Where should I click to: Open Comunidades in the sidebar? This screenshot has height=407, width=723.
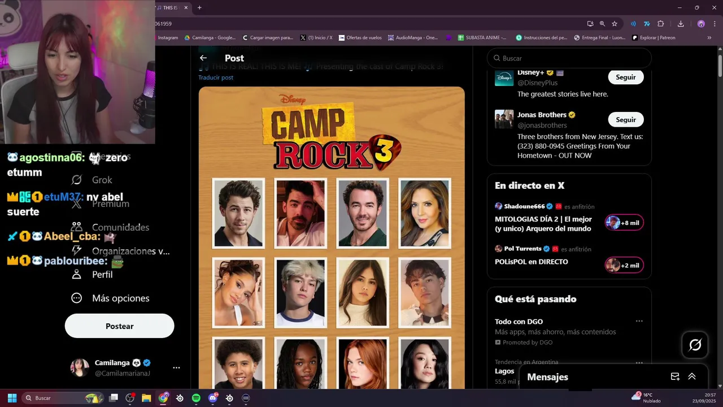click(110, 227)
